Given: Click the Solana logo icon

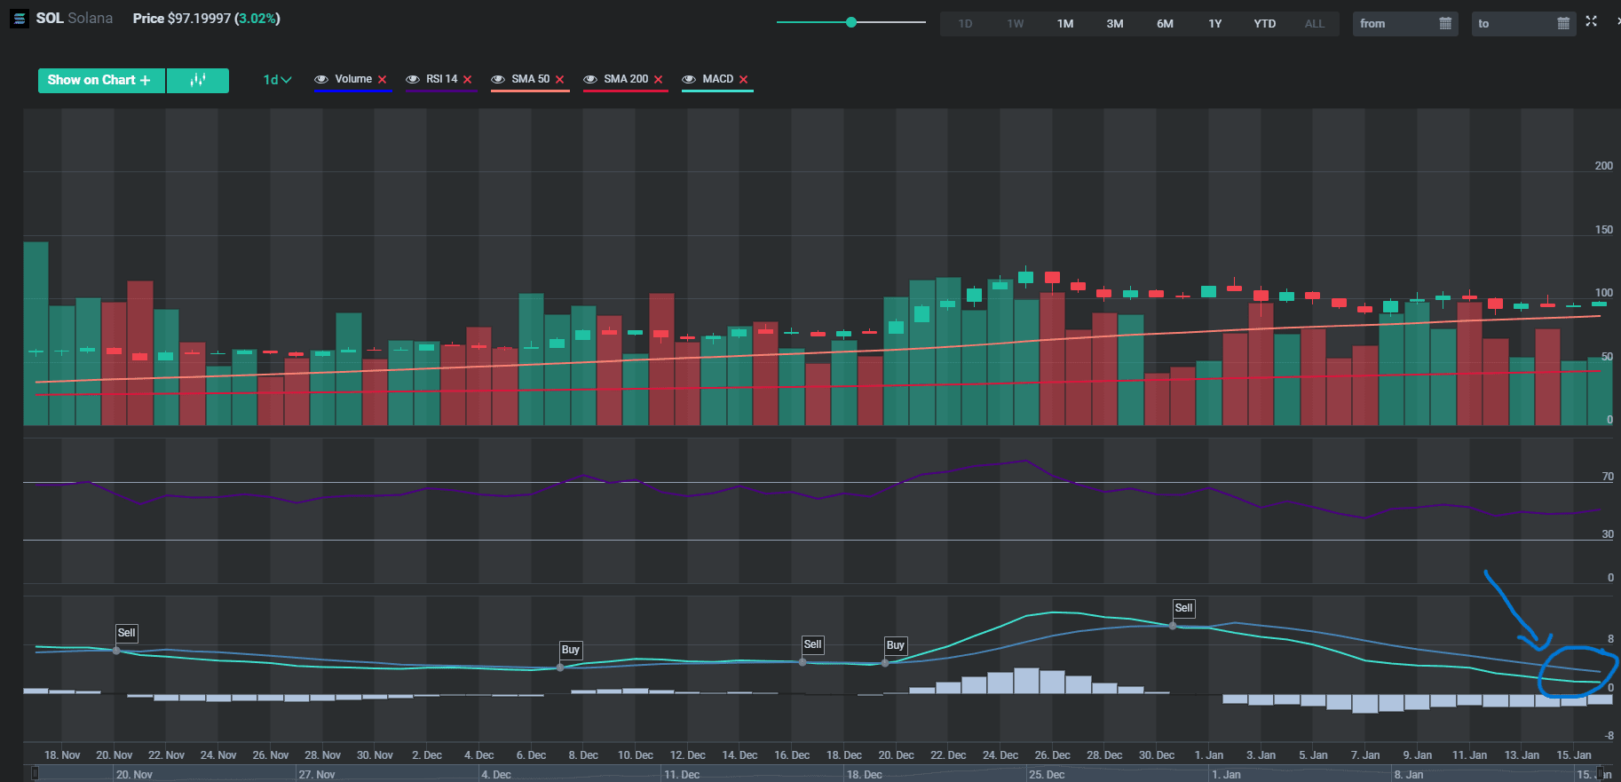Looking at the screenshot, I should point(19,19).
